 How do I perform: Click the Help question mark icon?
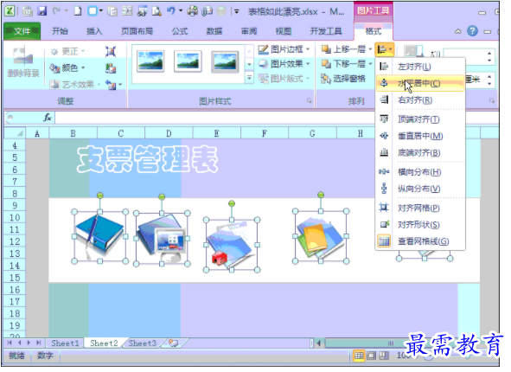click(x=472, y=31)
